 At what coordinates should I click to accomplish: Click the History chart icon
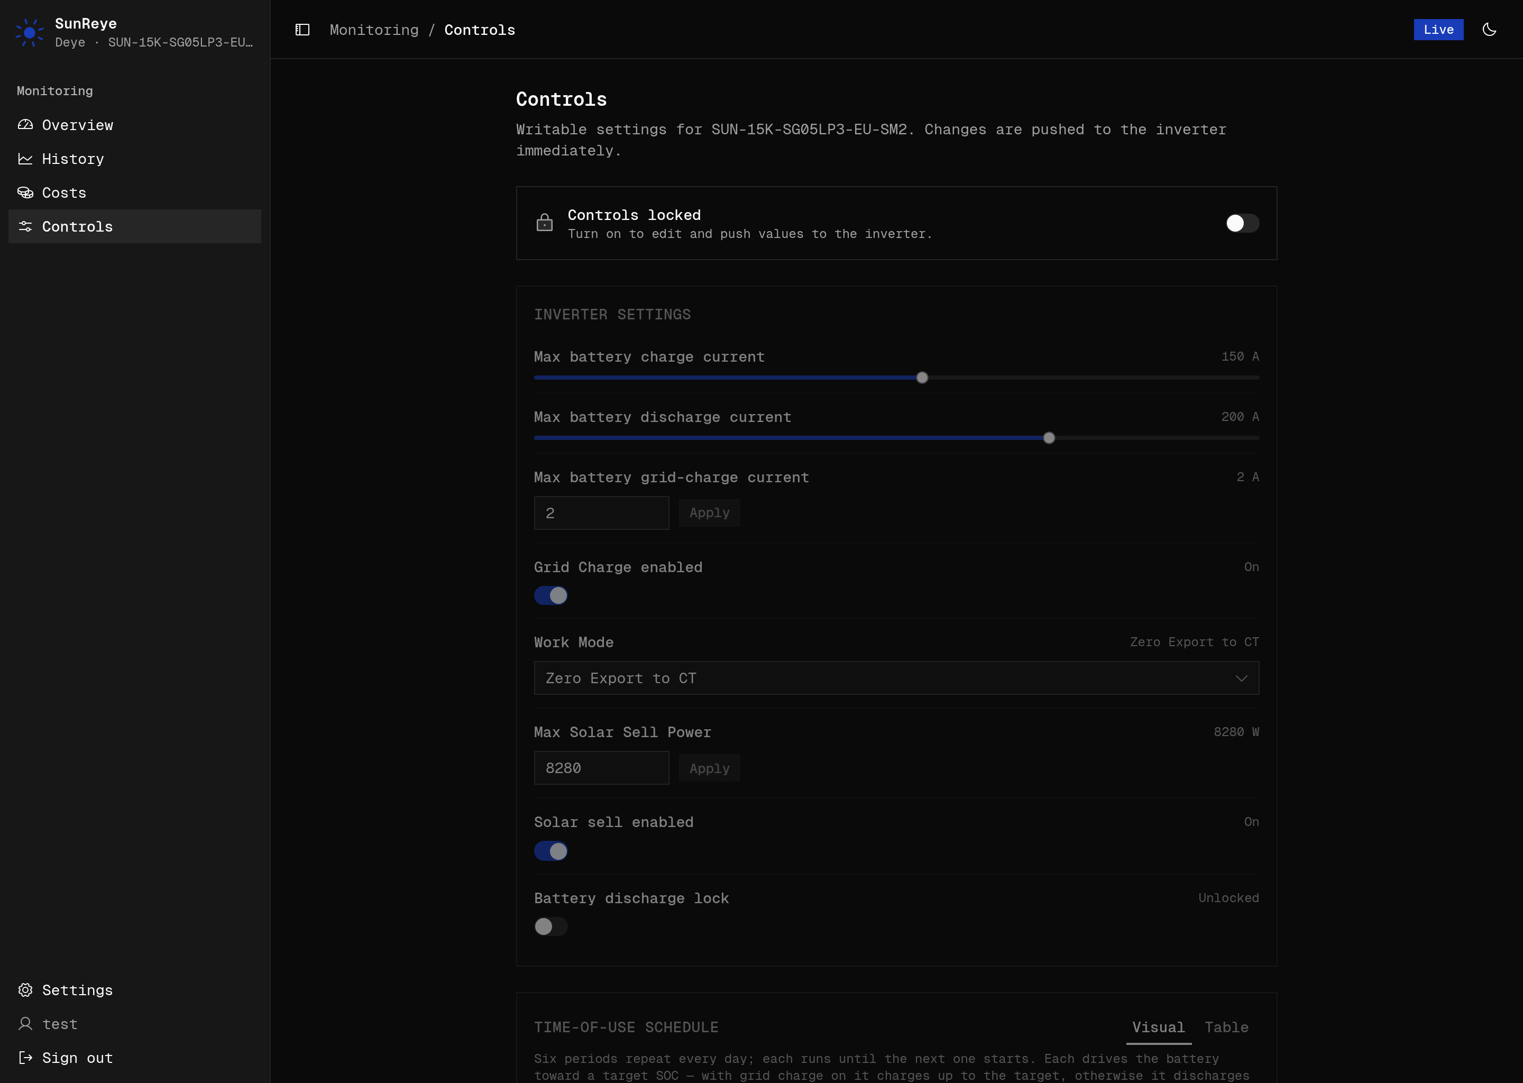[25, 159]
